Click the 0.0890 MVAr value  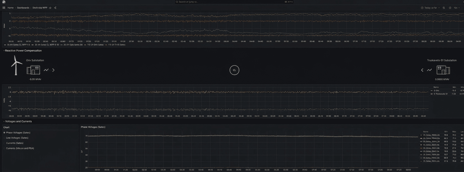click(442, 79)
